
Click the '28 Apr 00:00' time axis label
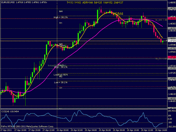(63, 130)
